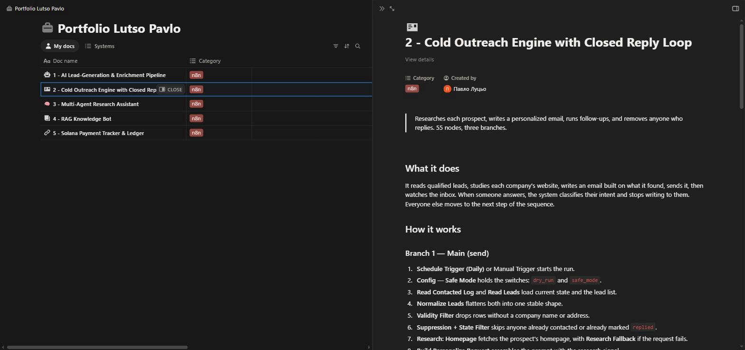Image resolution: width=745 pixels, height=350 pixels.
Task: Click the How it works heading
Action: 433,229
